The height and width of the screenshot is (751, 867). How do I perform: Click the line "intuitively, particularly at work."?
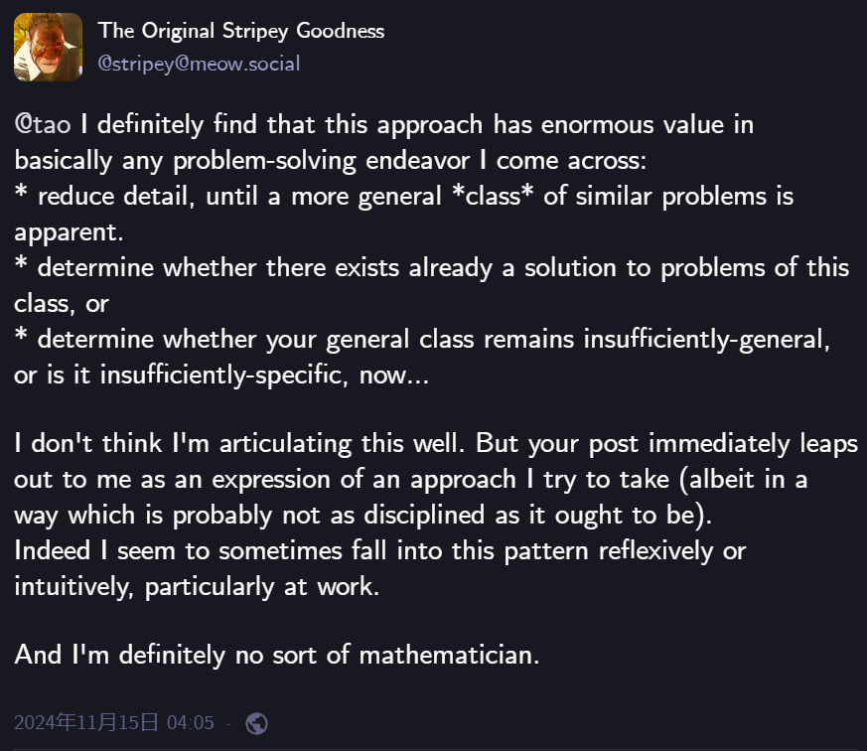(x=197, y=587)
